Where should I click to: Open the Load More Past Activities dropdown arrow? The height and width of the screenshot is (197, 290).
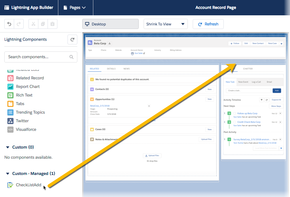pos(281,148)
